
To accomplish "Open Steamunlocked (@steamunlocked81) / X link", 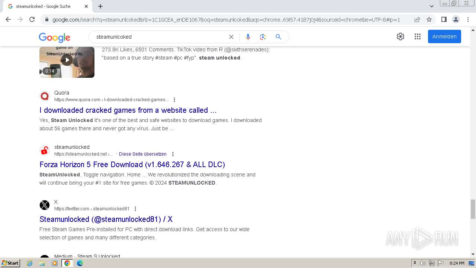I will click(x=106, y=219).
